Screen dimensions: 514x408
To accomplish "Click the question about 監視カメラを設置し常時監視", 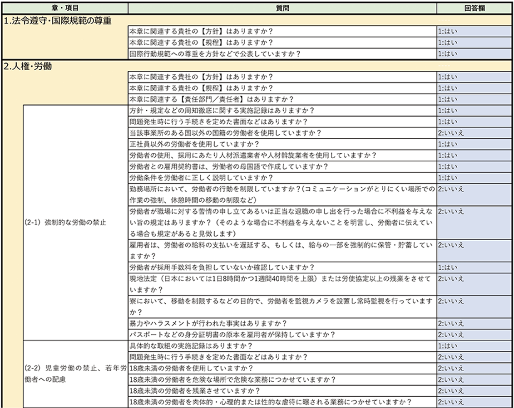I will 282,306.
